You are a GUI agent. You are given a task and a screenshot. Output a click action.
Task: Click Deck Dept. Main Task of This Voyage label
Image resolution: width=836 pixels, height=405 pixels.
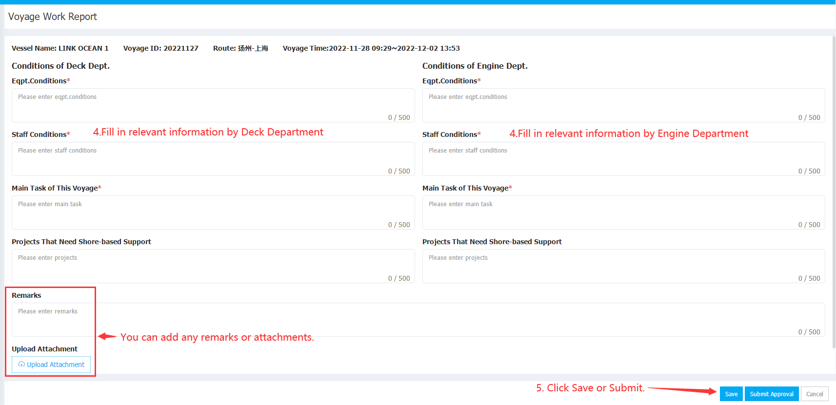coord(57,188)
